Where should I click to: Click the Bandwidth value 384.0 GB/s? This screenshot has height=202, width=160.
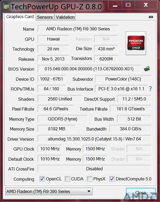click(131, 129)
